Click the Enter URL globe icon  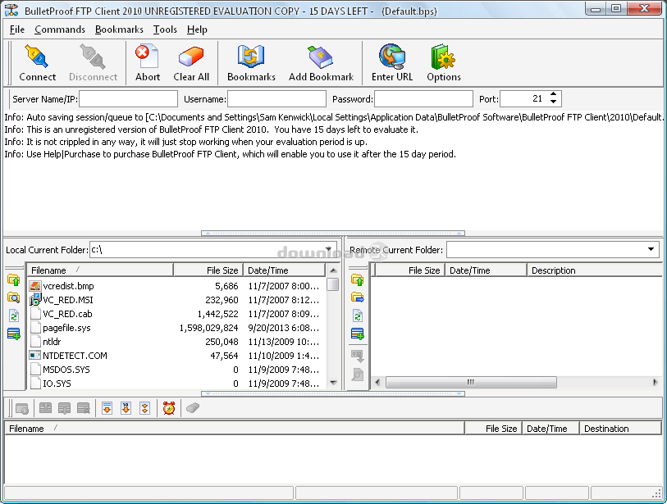tap(392, 57)
